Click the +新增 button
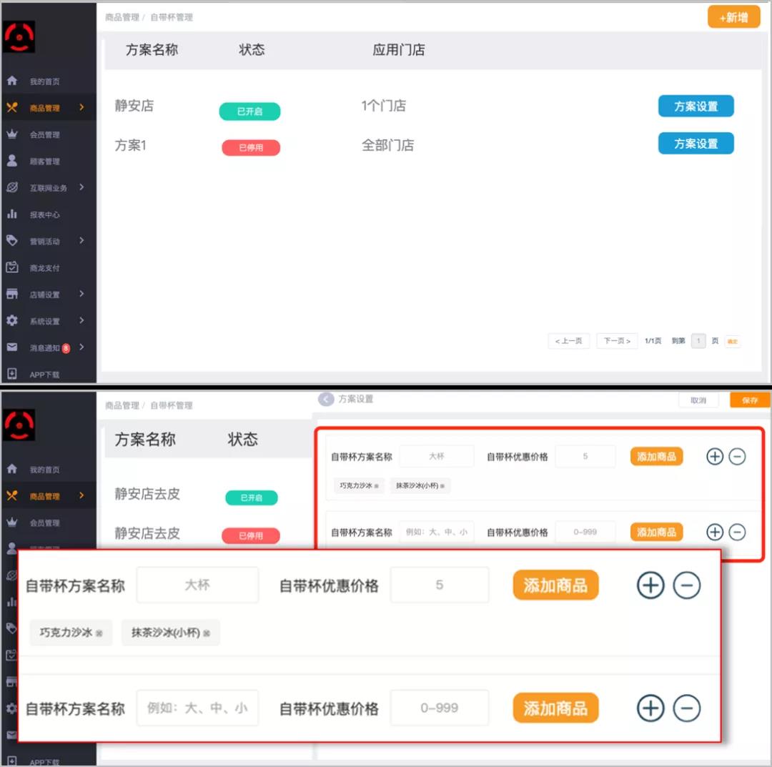Screen dimensions: 772x767 point(733,17)
